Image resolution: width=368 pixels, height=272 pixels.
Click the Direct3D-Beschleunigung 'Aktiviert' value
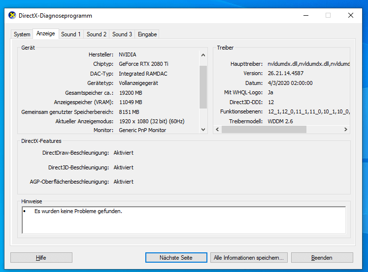pyautogui.click(x=124, y=167)
